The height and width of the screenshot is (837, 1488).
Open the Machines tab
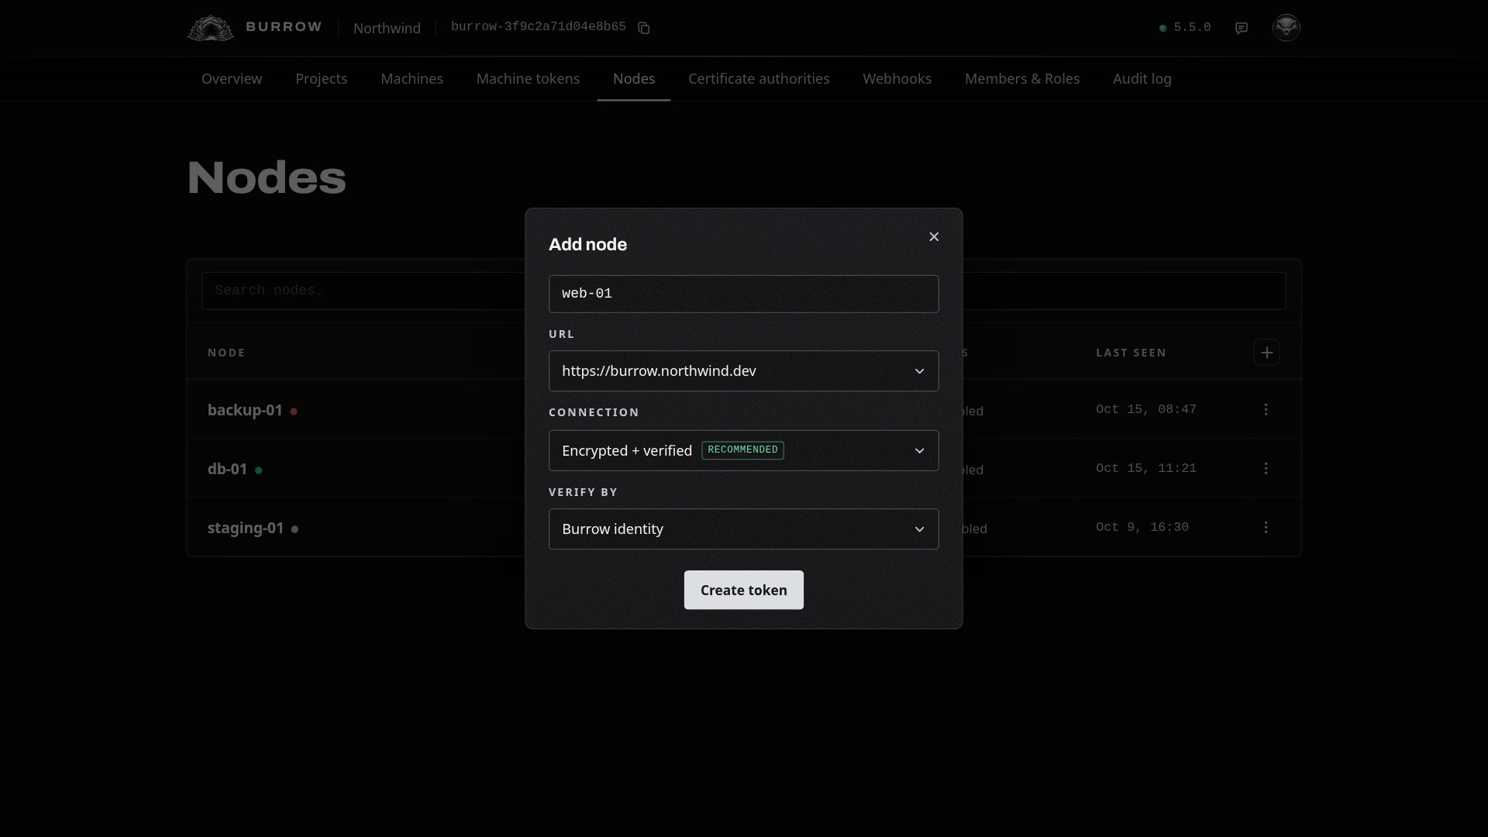pyautogui.click(x=412, y=78)
